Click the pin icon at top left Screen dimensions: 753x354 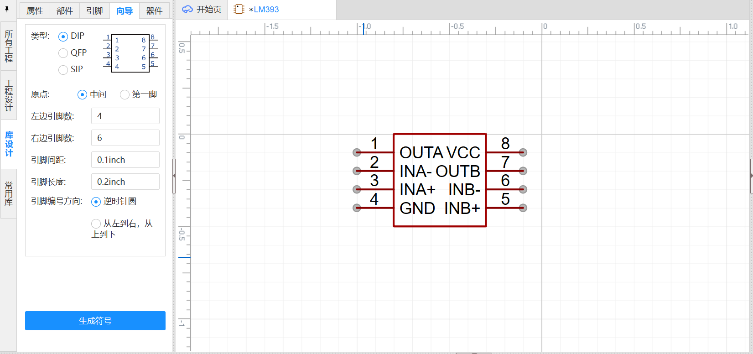point(7,9)
